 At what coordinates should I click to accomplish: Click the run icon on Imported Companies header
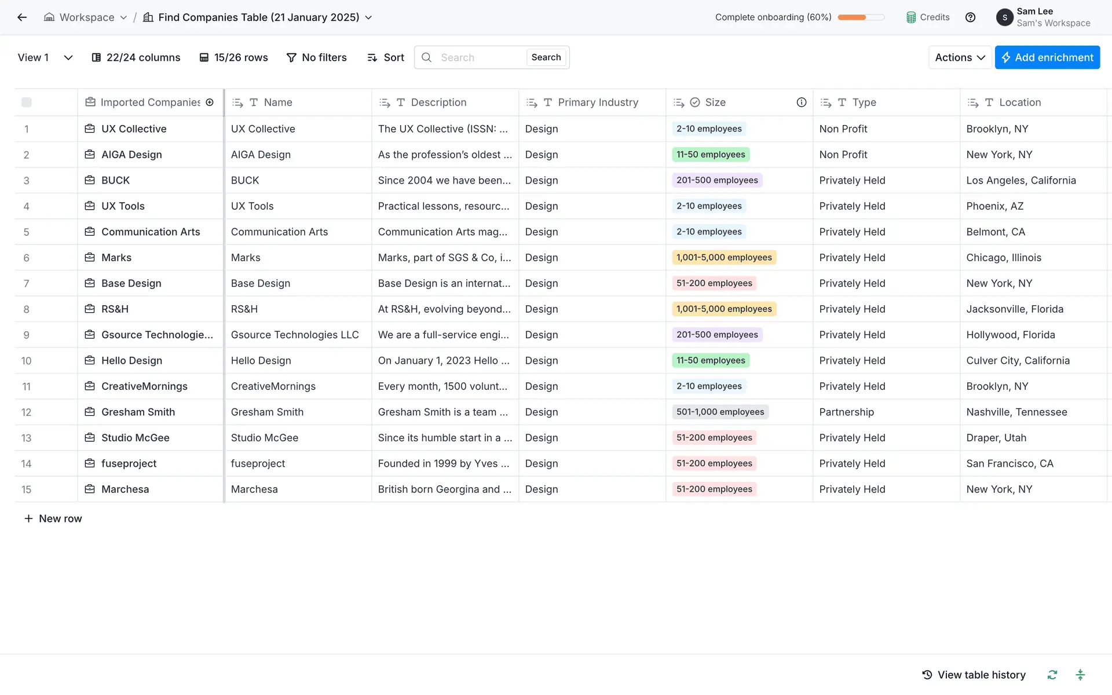(210, 103)
